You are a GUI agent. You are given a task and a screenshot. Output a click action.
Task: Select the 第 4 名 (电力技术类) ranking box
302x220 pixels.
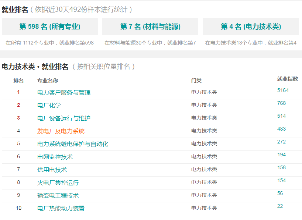tap(251, 26)
